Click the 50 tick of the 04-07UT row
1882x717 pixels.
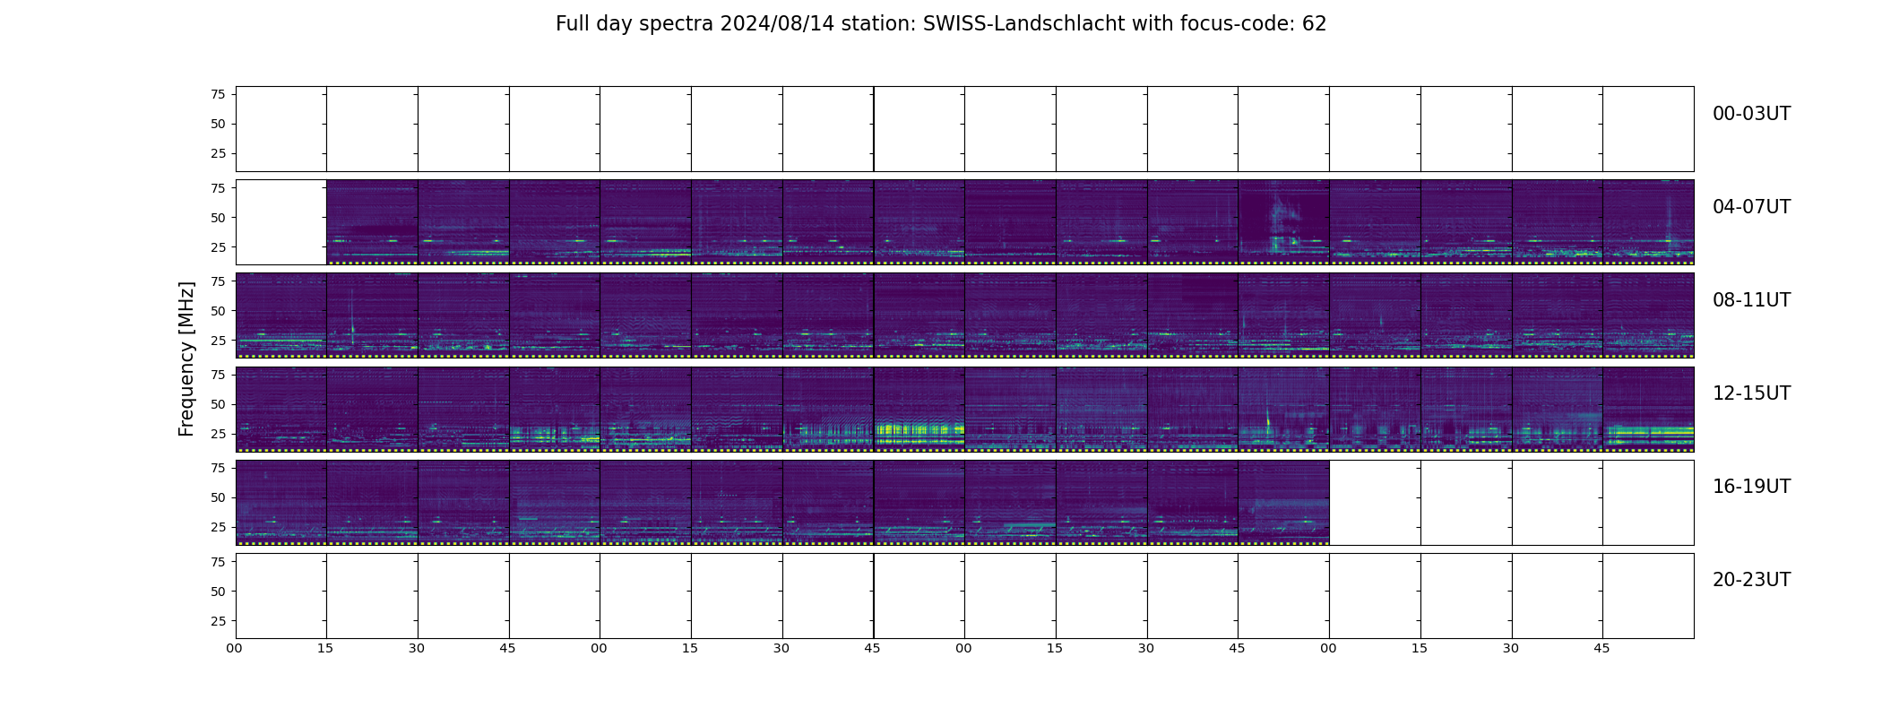pyautogui.click(x=218, y=218)
